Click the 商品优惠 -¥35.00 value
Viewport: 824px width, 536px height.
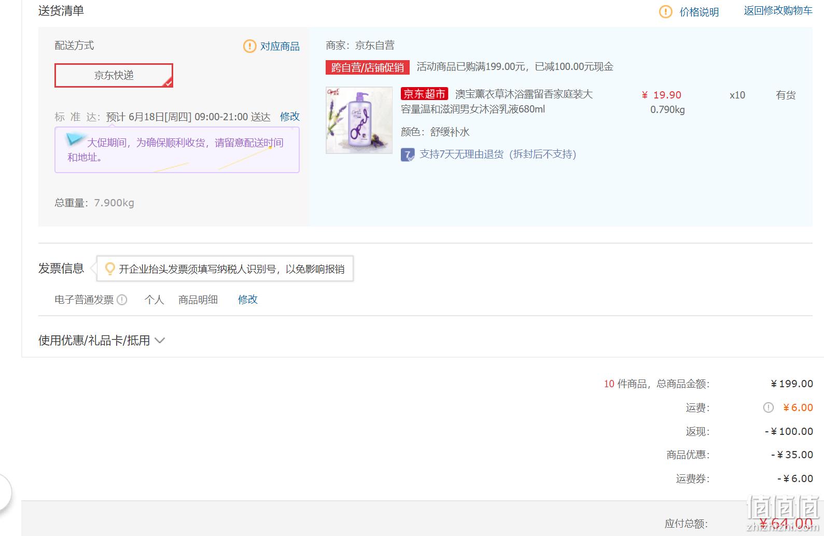tap(792, 455)
